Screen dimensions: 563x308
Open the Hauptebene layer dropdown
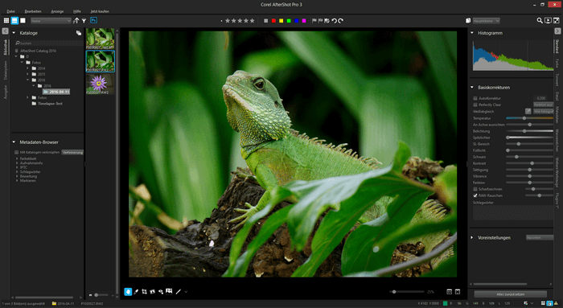[486, 21]
